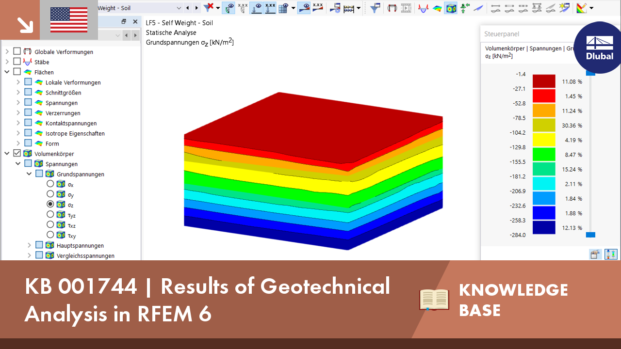Enable the Stäbe checkbox
621x349 pixels.
[17, 62]
